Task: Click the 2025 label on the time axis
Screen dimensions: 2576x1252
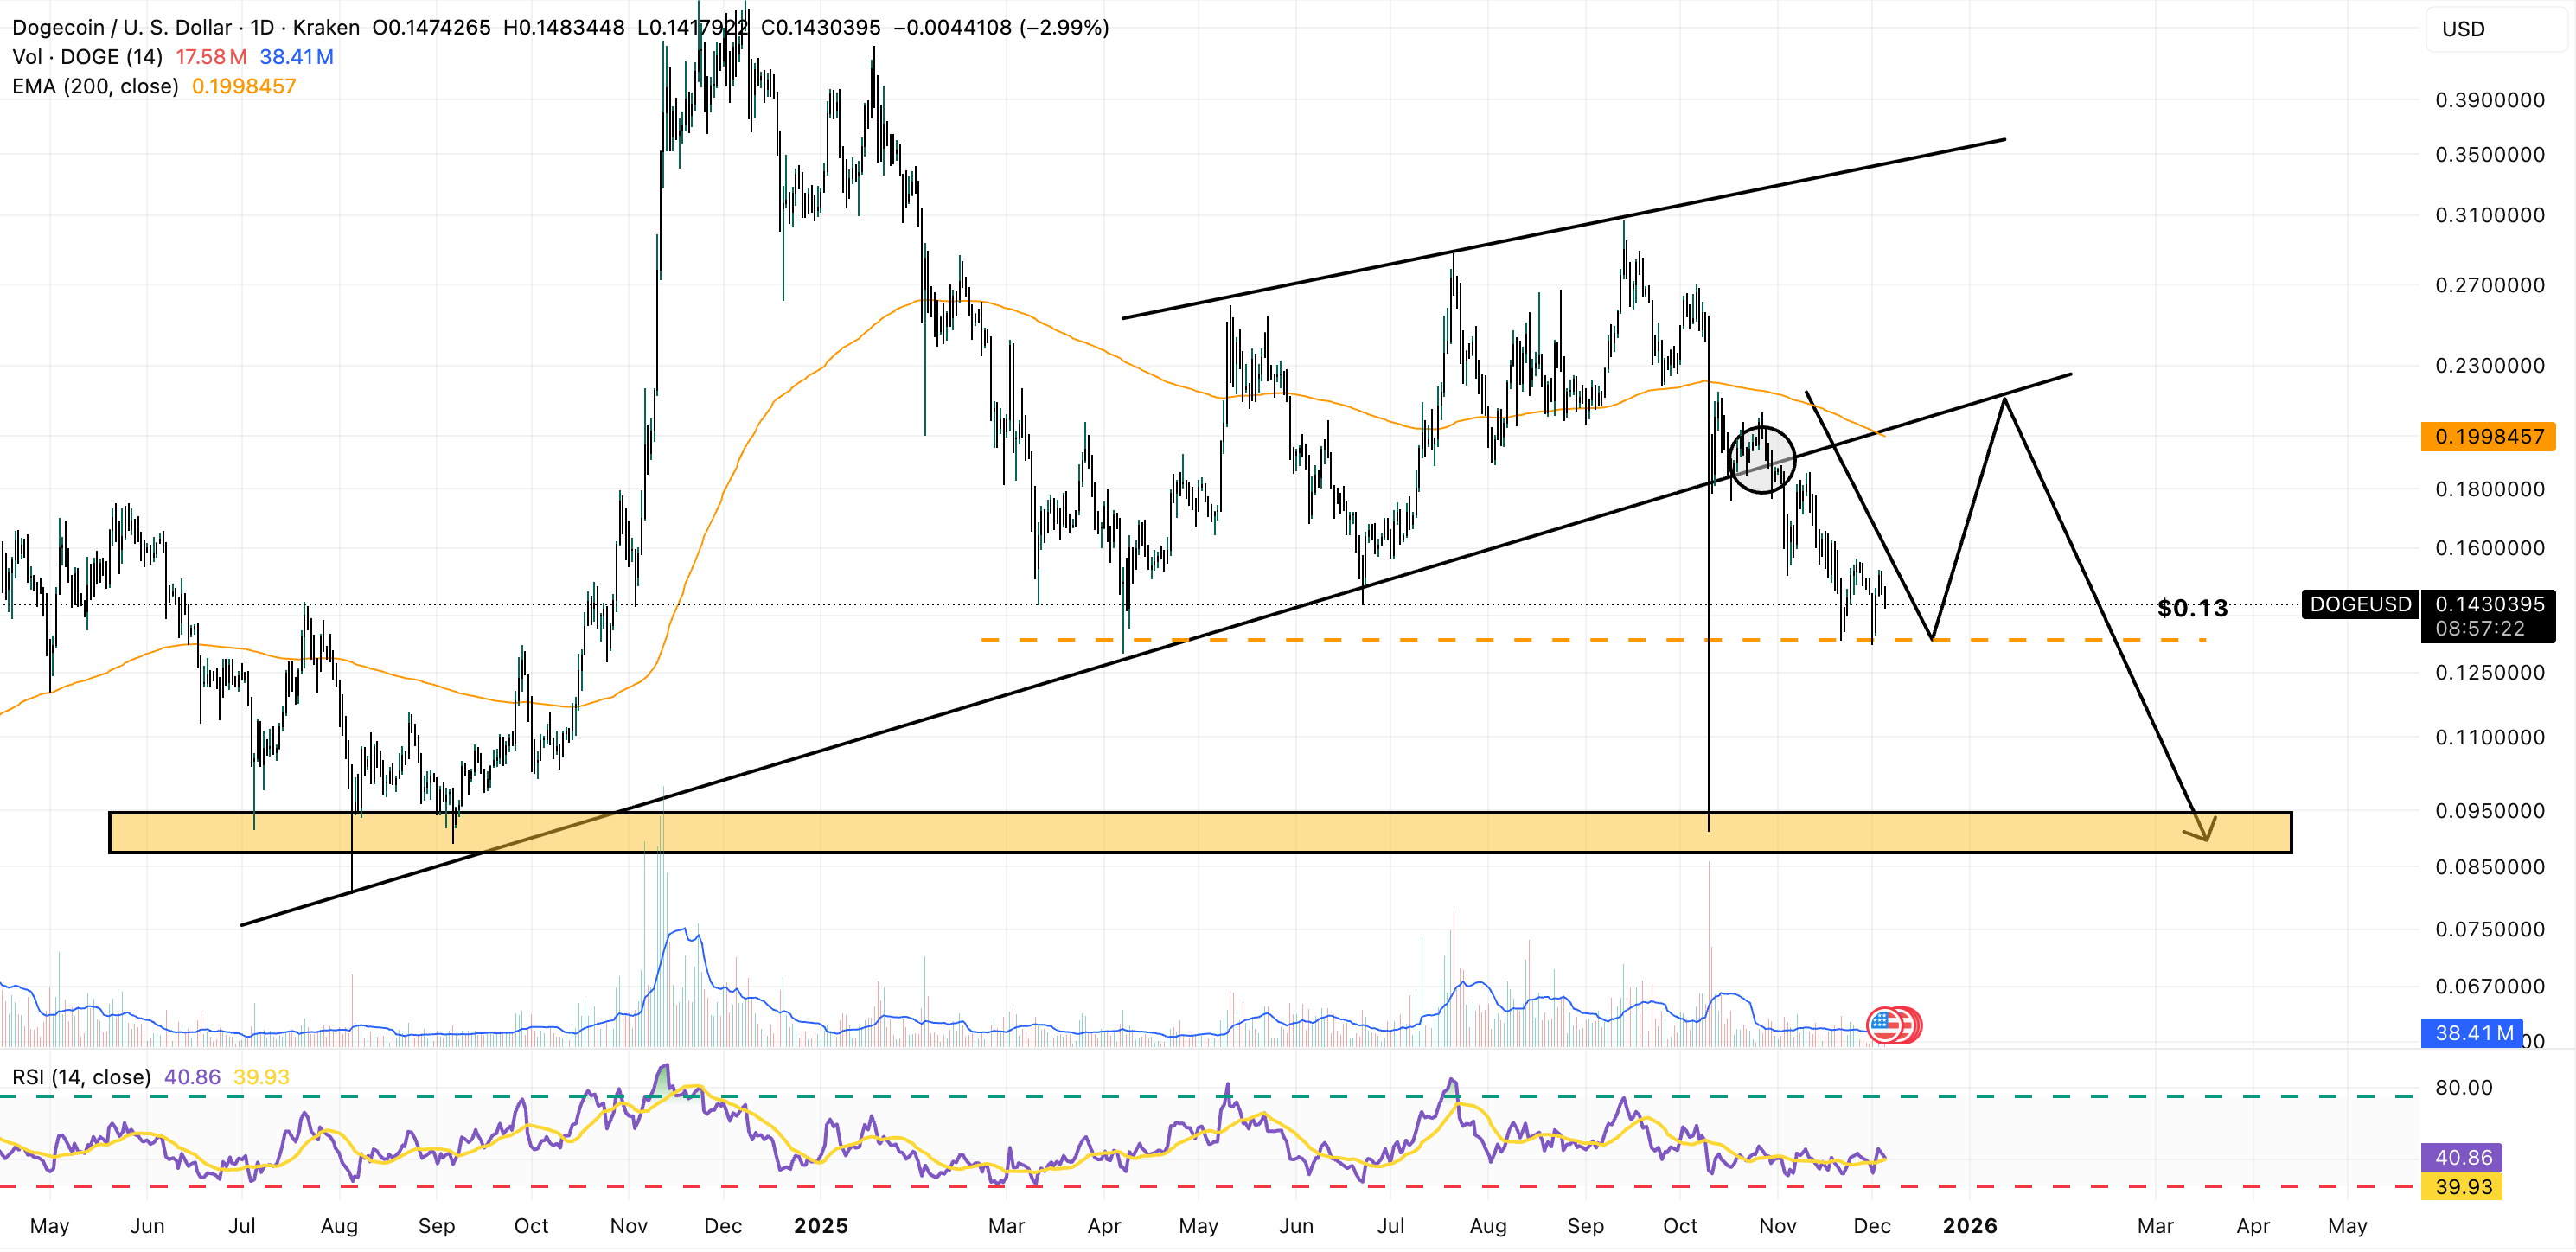Action: point(824,1225)
